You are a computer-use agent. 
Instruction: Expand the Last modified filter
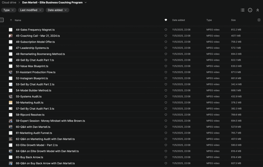click(31, 10)
